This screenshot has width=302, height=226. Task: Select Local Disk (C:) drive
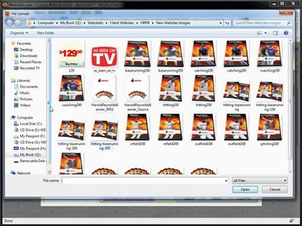point(31,124)
